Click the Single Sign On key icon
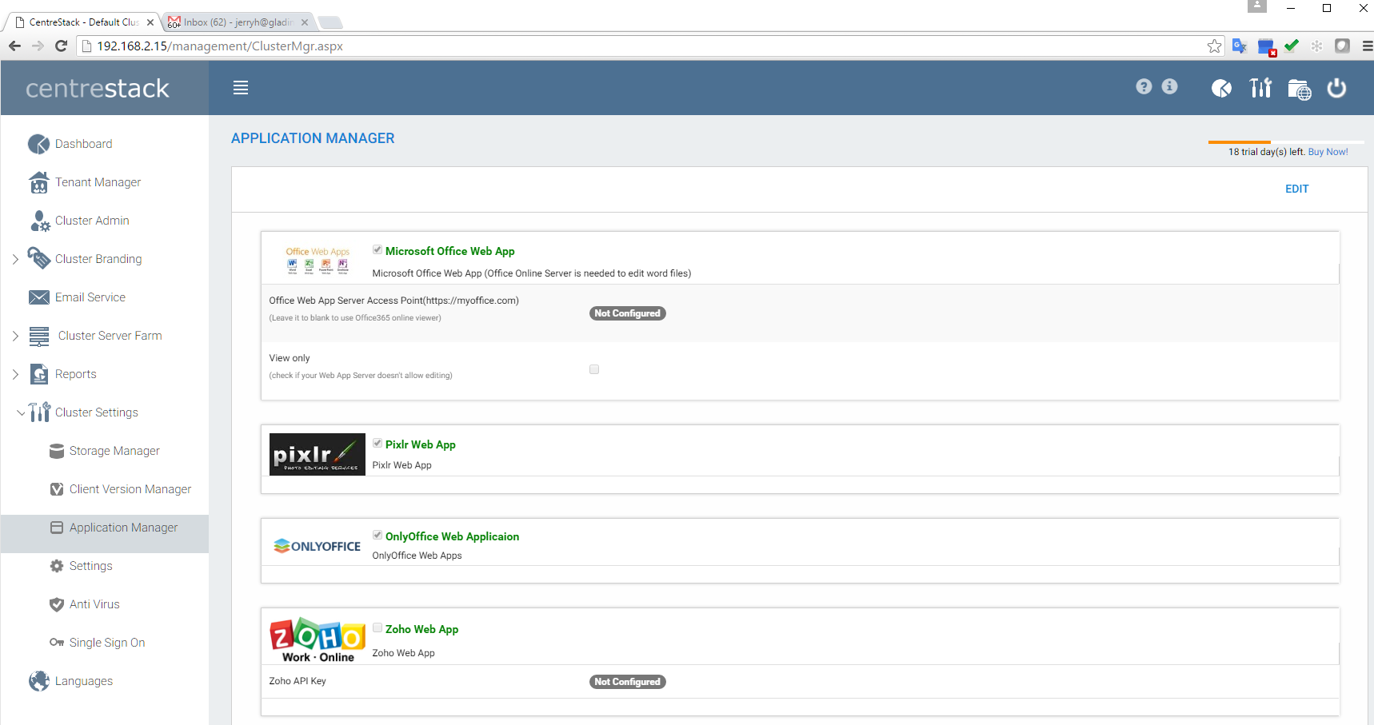The height and width of the screenshot is (725, 1374). [57, 643]
